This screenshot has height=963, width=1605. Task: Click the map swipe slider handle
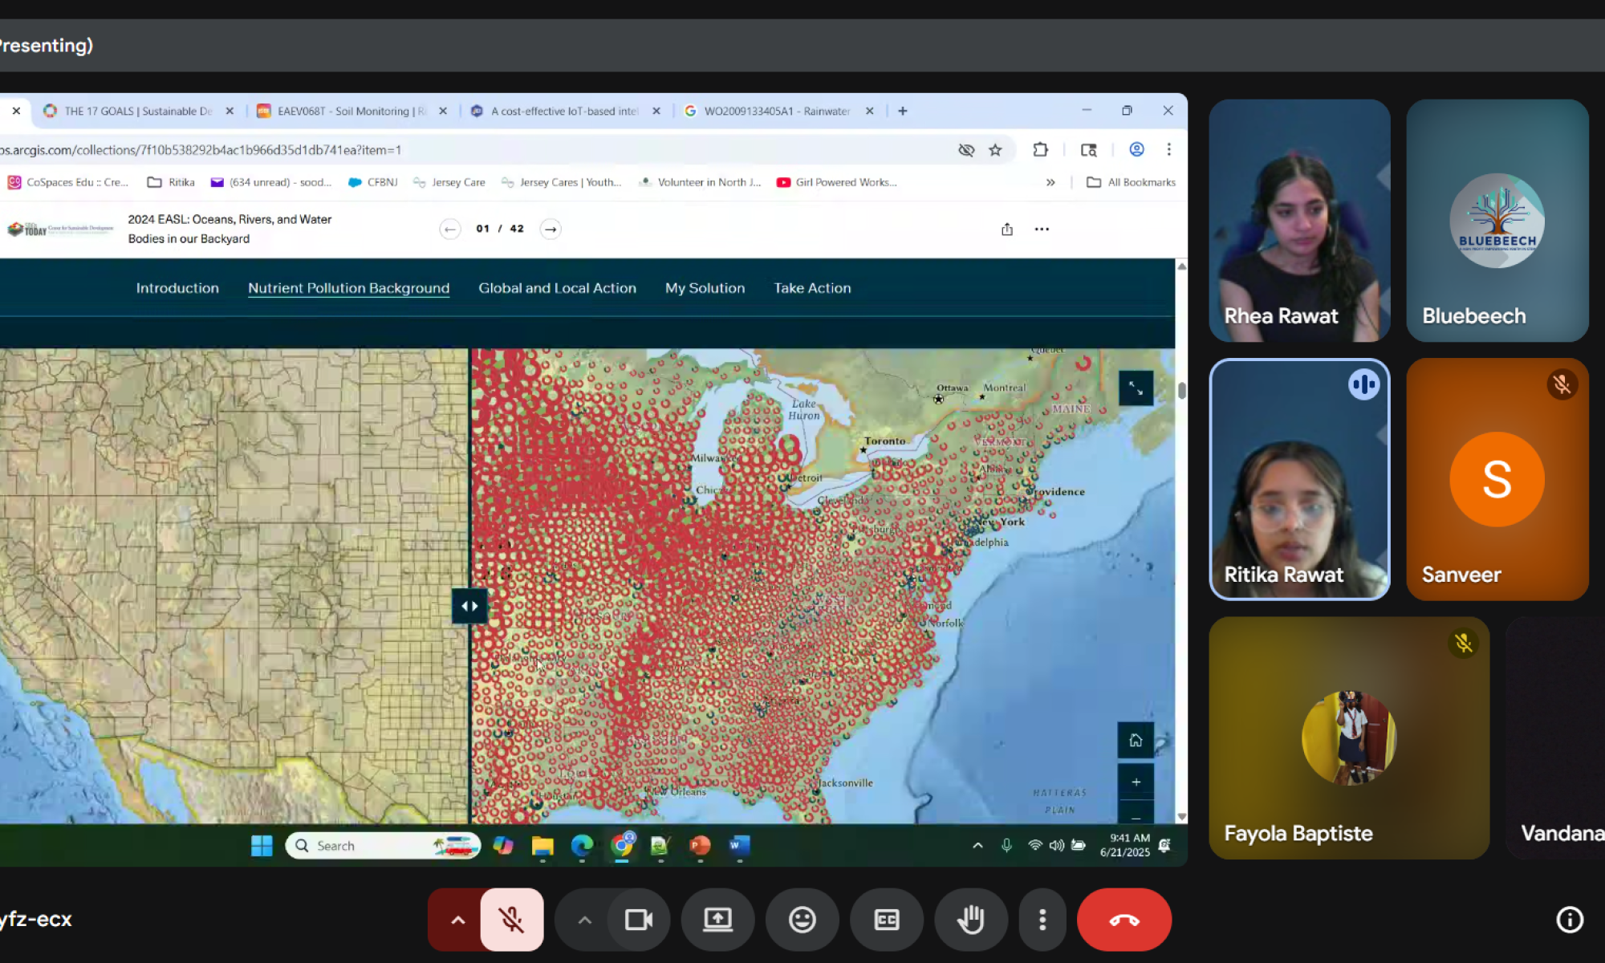click(x=469, y=606)
